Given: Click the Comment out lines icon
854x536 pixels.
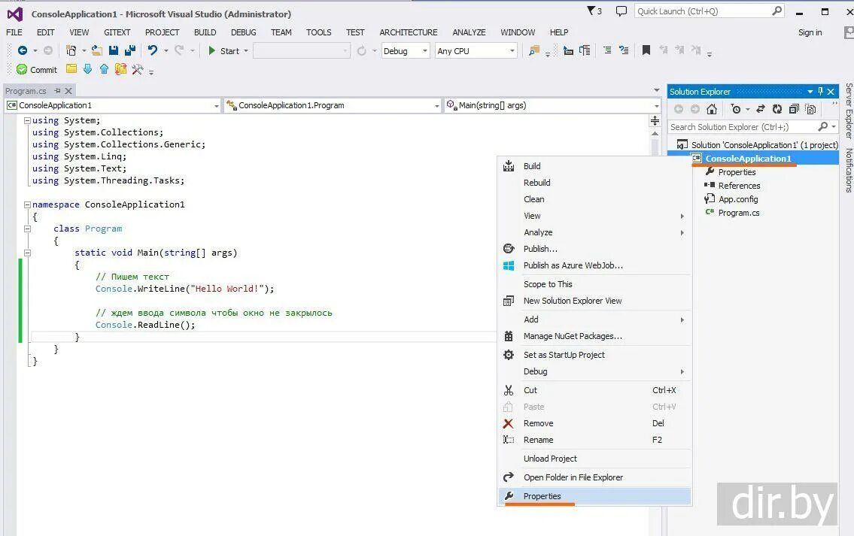Looking at the screenshot, I should click(x=606, y=50).
